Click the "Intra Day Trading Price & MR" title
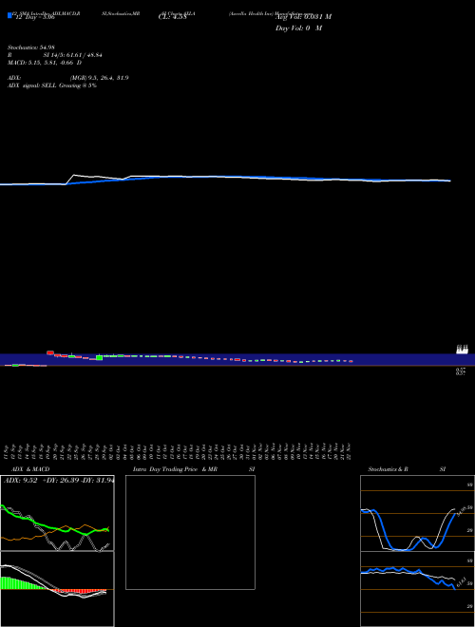 (x=175, y=469)
